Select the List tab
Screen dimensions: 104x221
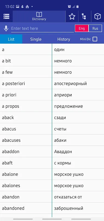11,39
